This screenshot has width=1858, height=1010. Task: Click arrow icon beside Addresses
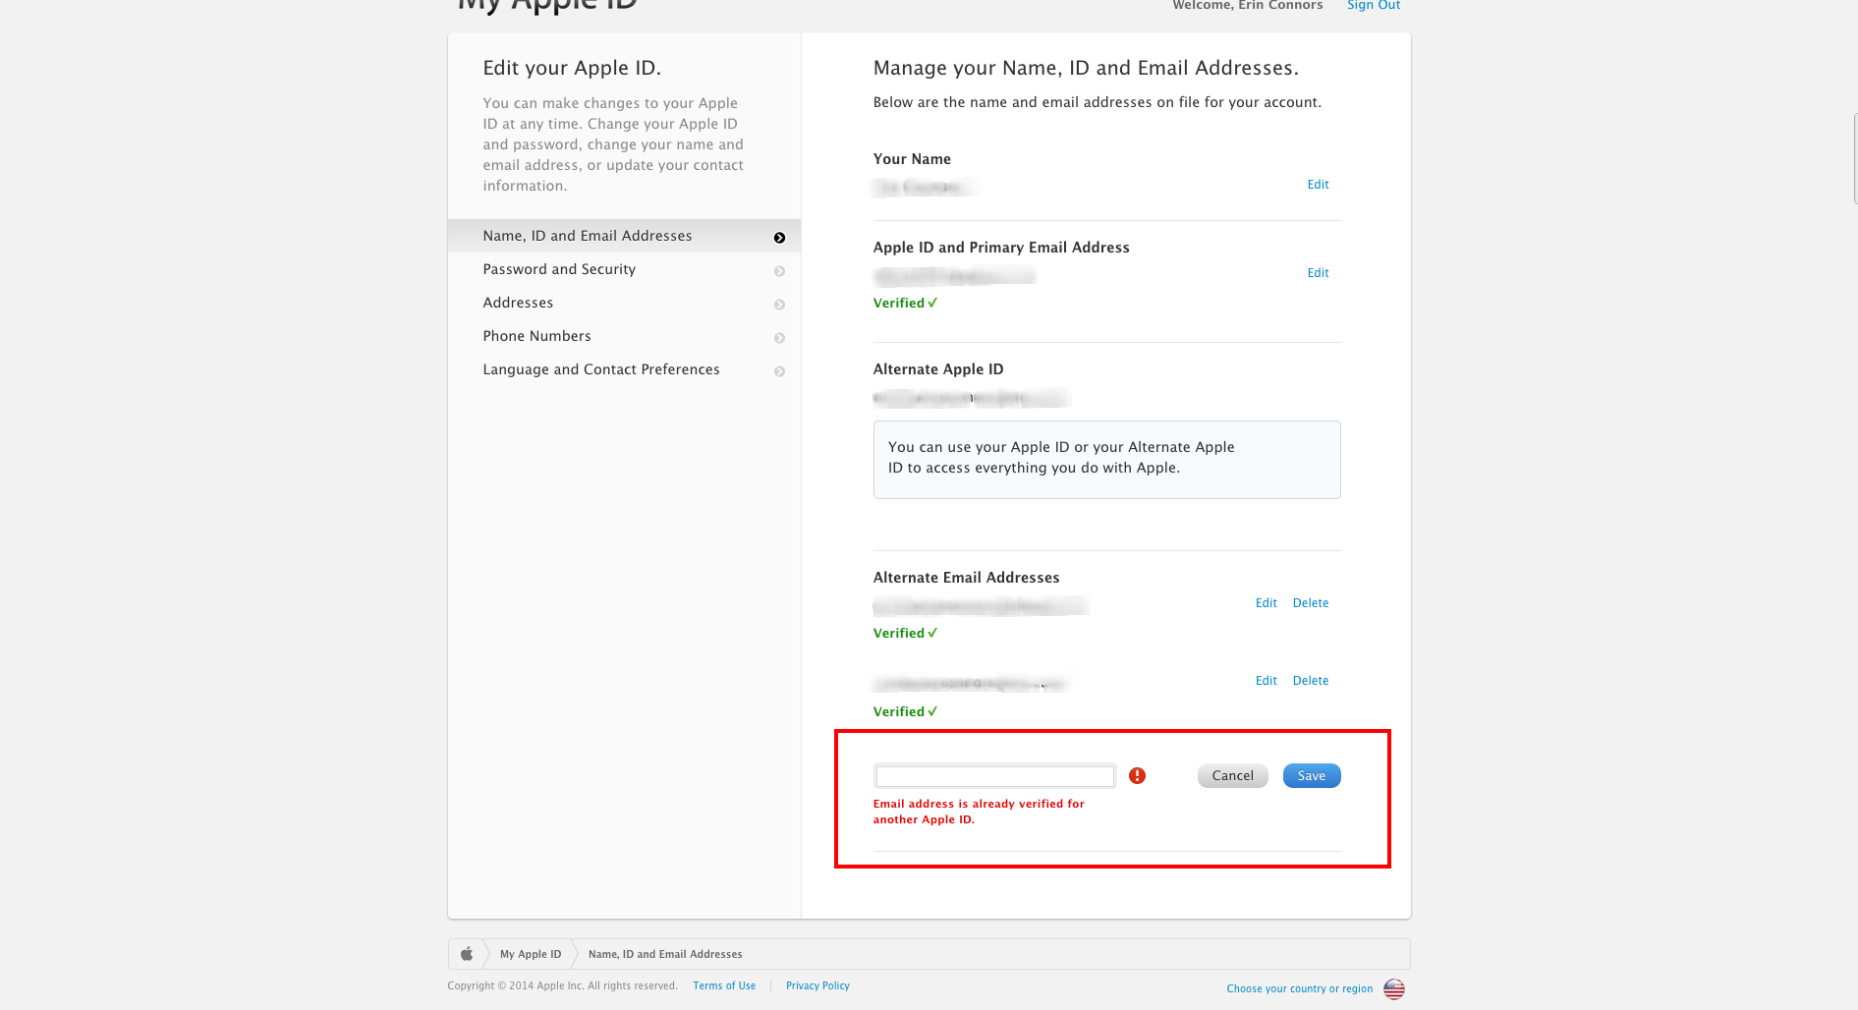[x=779, y=305]
